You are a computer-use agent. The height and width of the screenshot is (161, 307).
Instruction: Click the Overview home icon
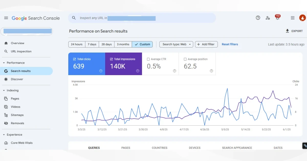[x=6, y=43]
